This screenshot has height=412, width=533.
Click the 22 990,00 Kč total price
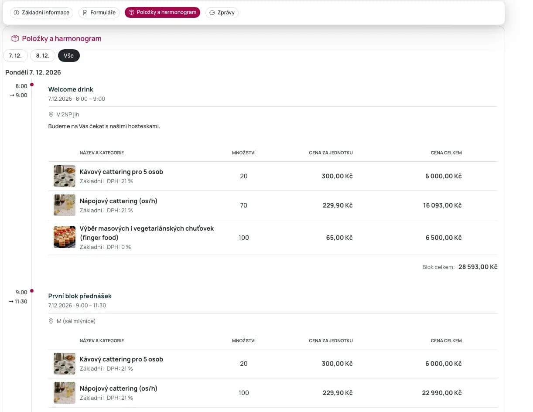pyautogui.click(x=442, y=393)
